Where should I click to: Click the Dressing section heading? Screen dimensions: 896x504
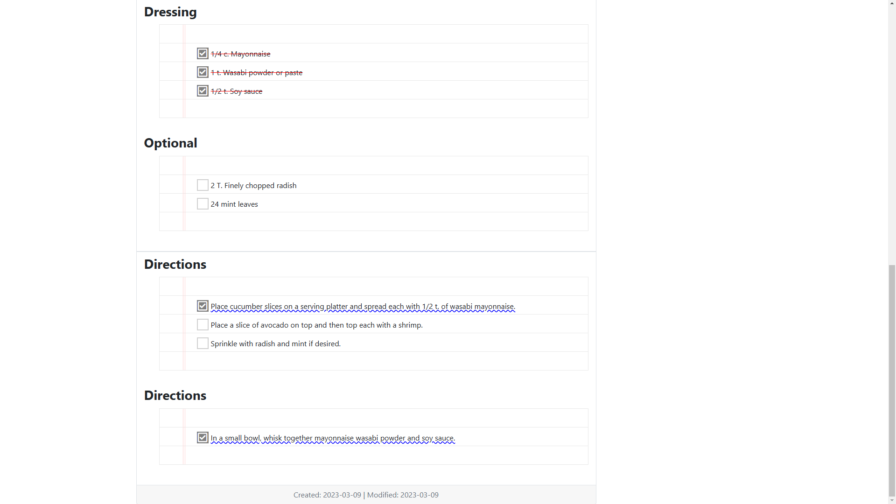coord(170,12)
